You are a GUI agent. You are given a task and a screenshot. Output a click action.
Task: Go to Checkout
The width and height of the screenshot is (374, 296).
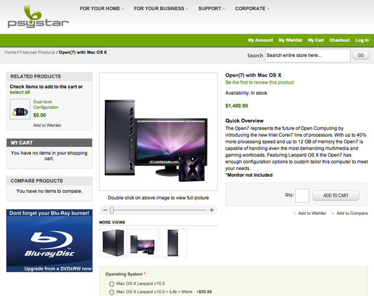click(x=340, y=40)
